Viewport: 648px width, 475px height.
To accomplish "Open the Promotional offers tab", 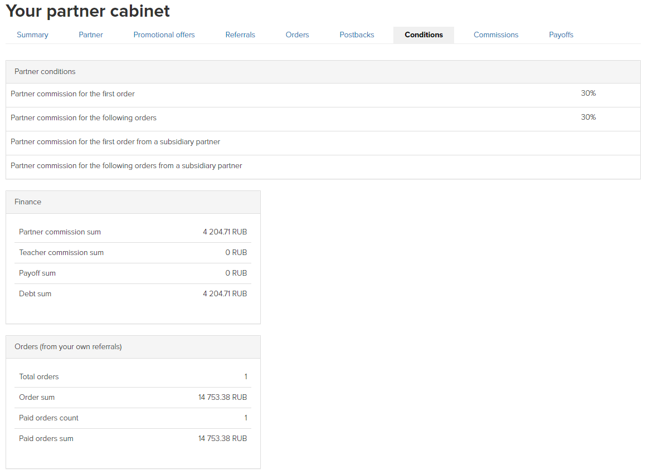I will (164, 35).
